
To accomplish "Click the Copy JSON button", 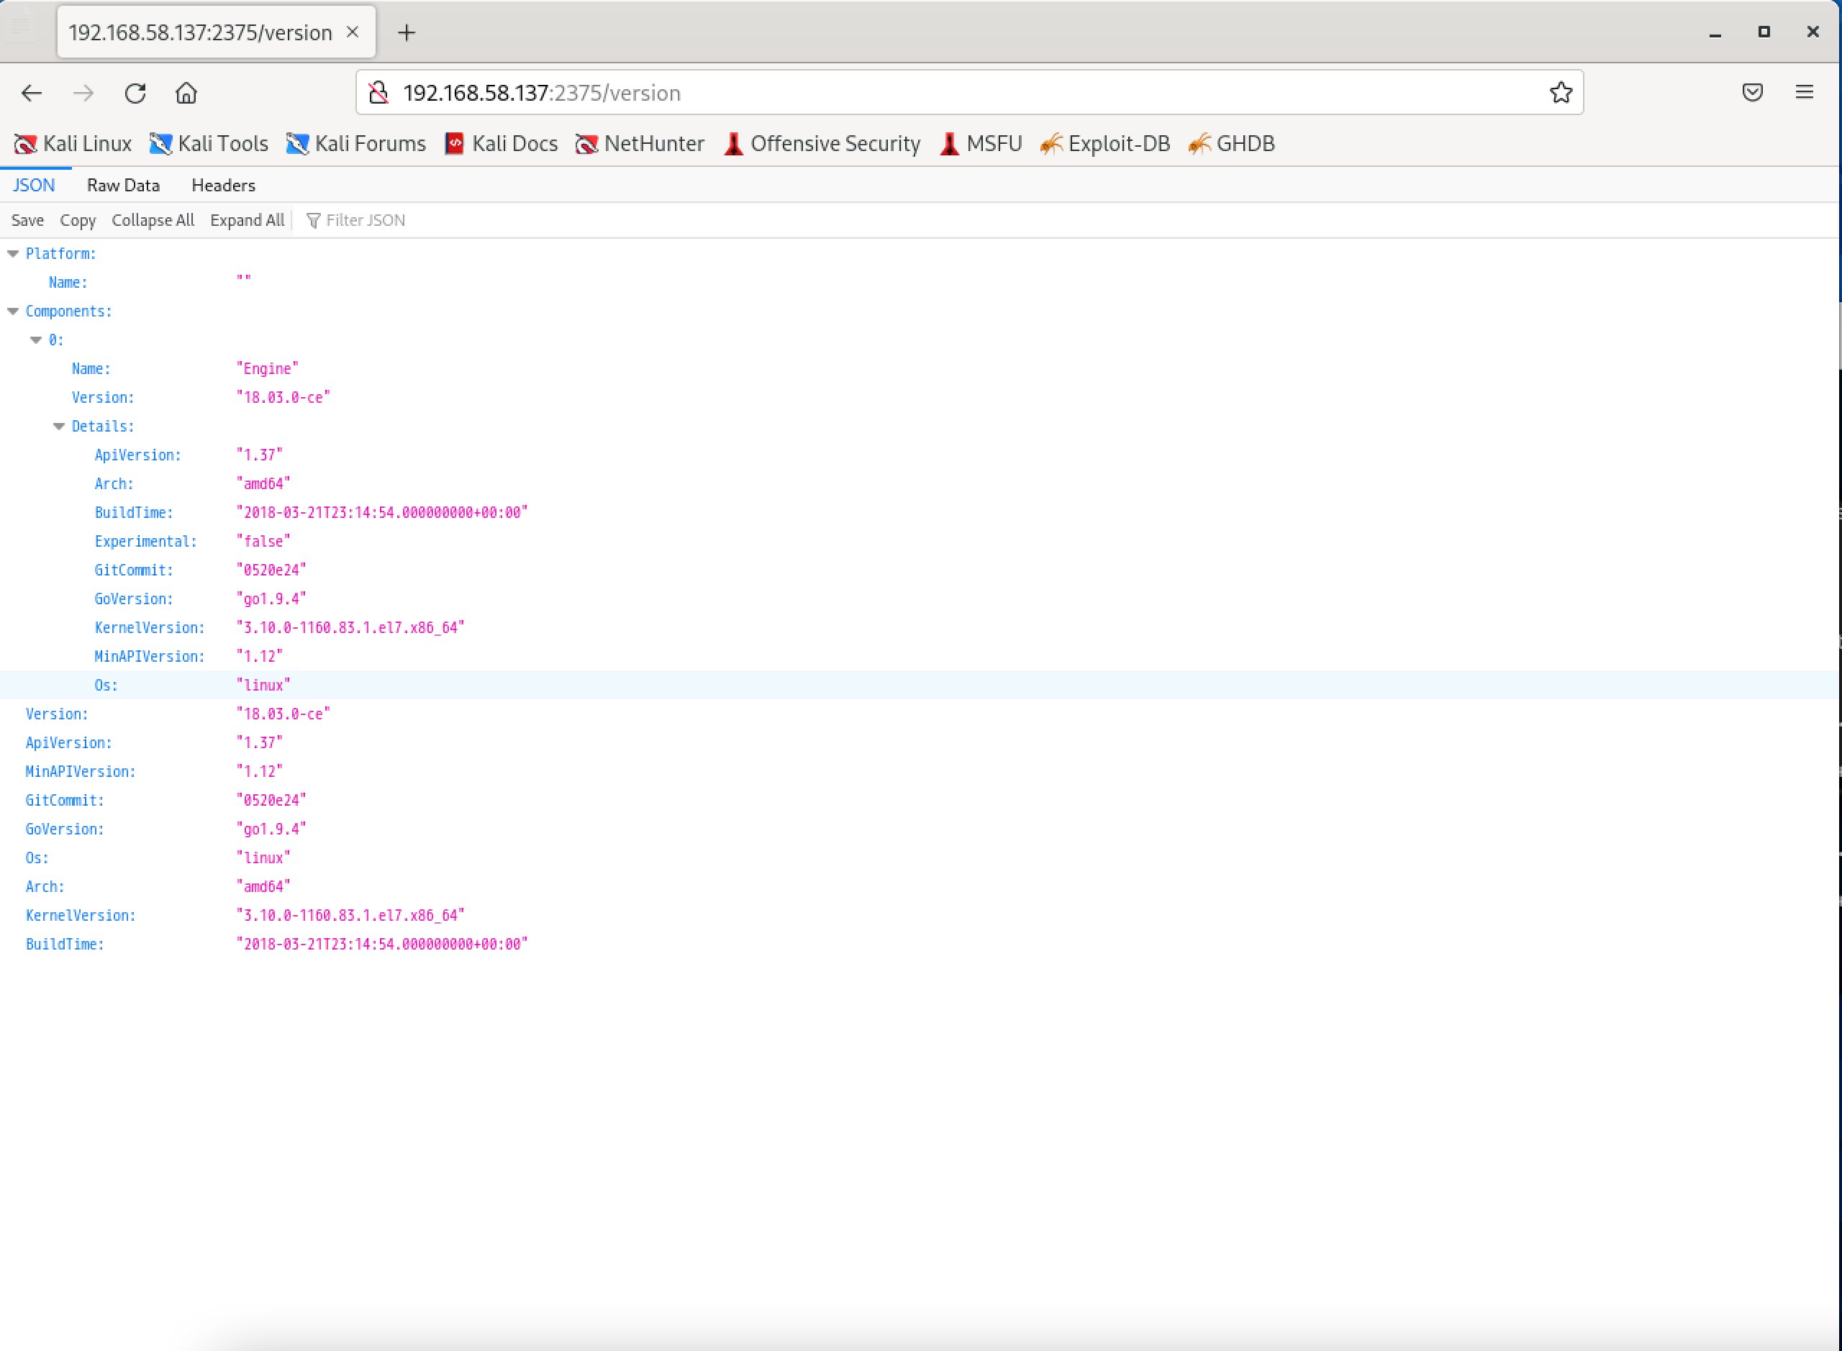I will pos(78,221).
